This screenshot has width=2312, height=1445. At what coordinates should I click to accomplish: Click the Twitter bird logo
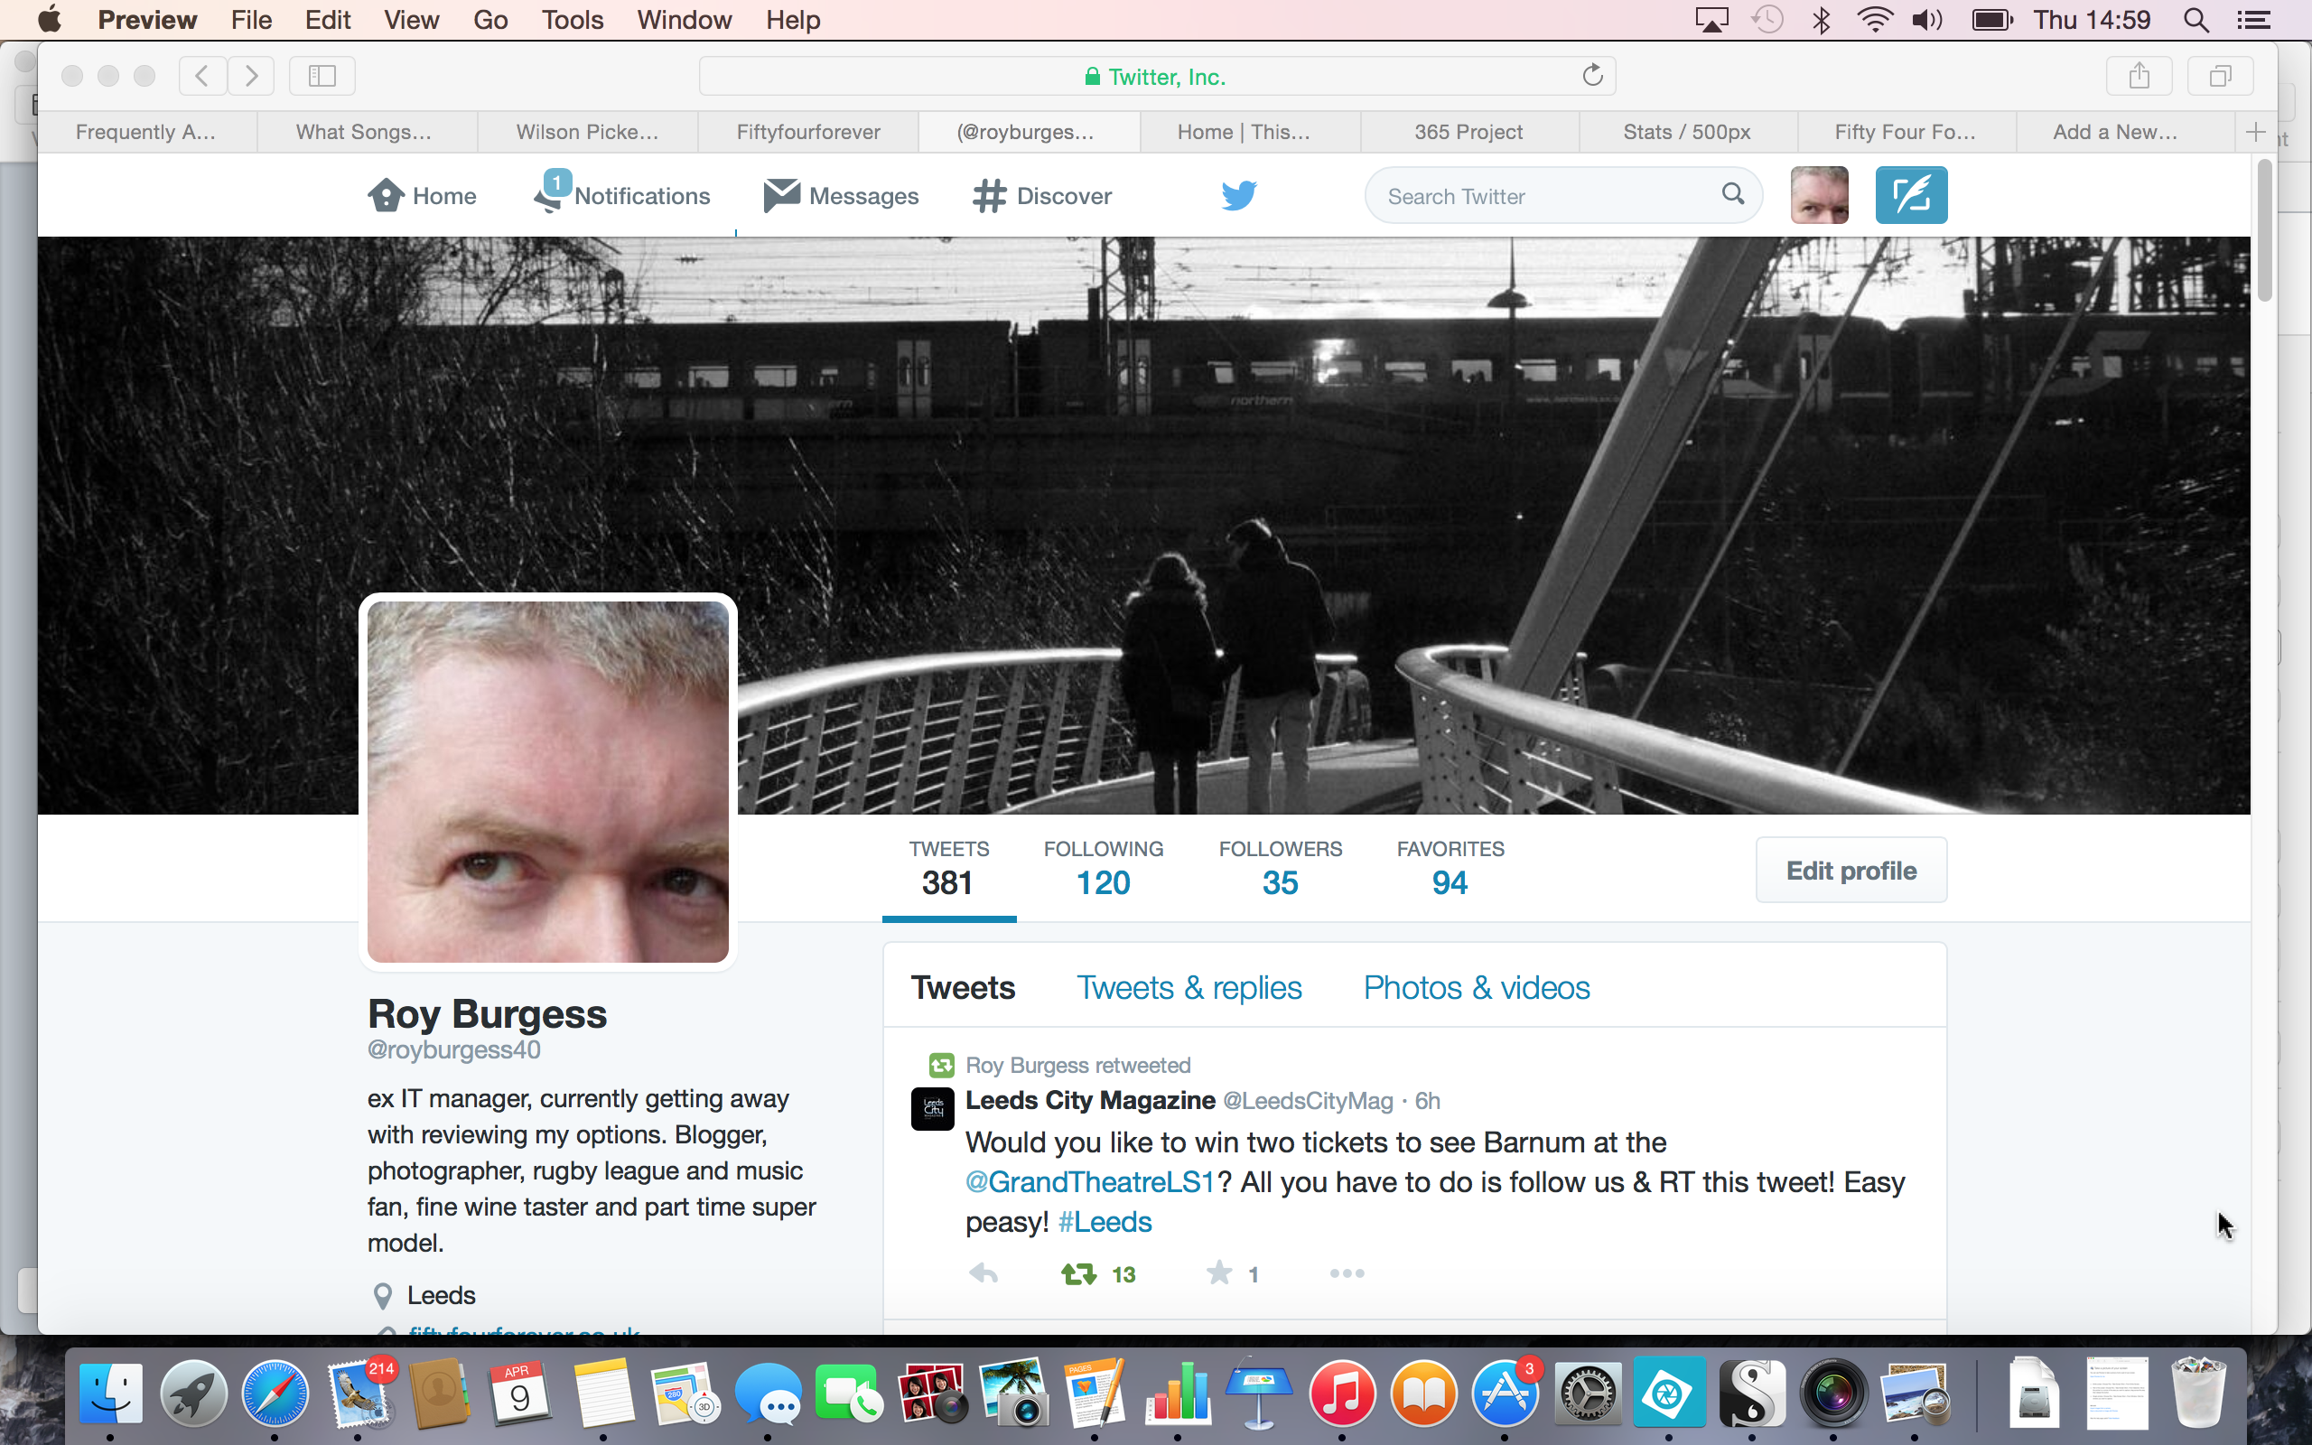click(1239, 195)
